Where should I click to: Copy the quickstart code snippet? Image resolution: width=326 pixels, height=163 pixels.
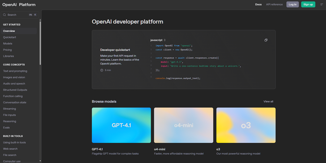pyautogui.click(x=266, y=40)
